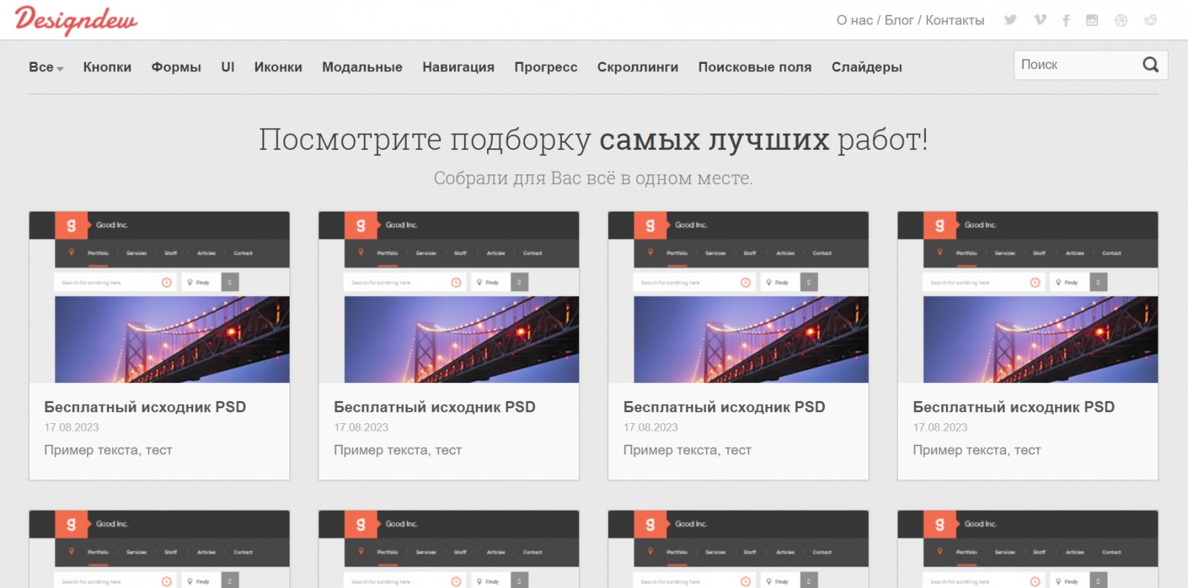Click the third top-row card's date 17.08.2023
Viewport: 1188px width, 588px height.
click(x=650, y=428)
